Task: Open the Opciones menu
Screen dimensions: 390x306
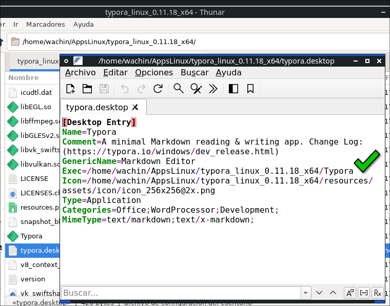Action: [x=154, y=72]
